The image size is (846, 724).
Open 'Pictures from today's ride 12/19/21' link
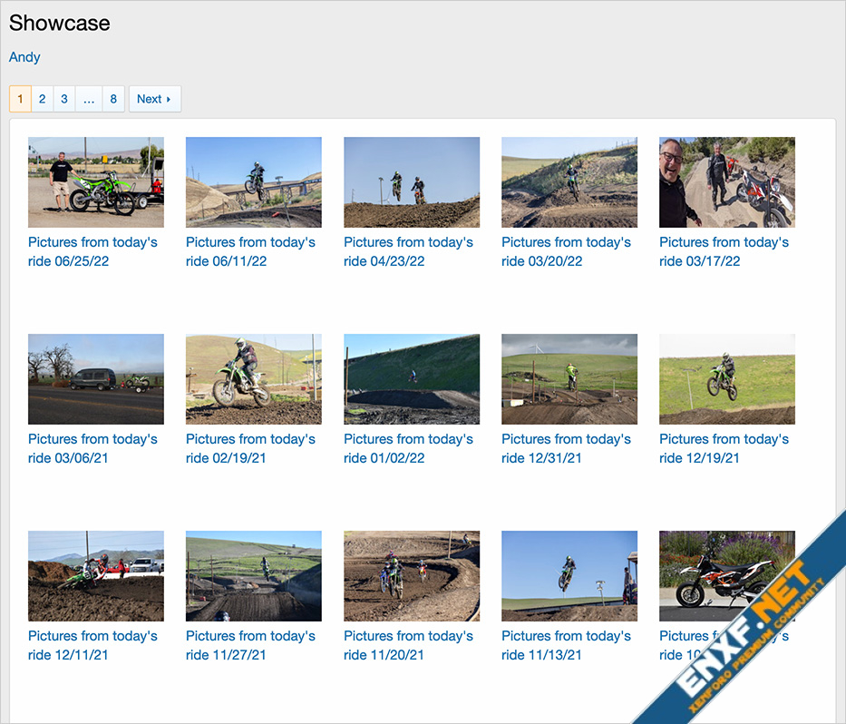(x=724, y=449)
